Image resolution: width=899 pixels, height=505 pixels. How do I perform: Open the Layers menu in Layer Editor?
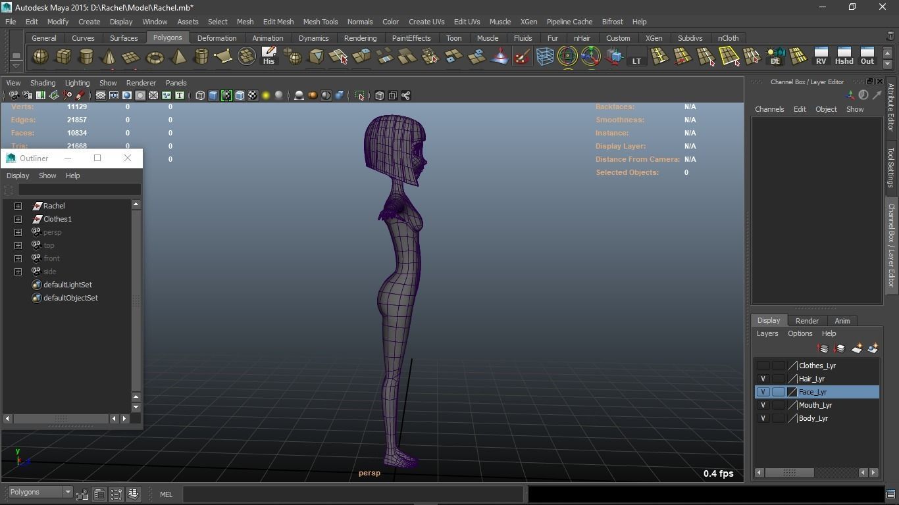[x=767, y=333]
